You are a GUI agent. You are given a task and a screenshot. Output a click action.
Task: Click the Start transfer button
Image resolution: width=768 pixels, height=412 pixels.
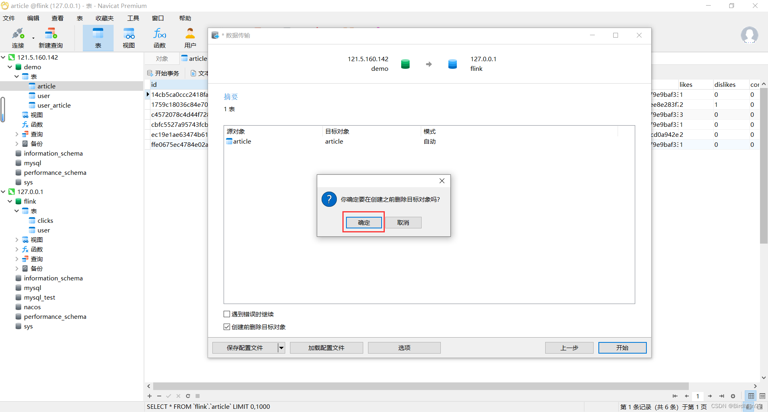coord(622,348)
